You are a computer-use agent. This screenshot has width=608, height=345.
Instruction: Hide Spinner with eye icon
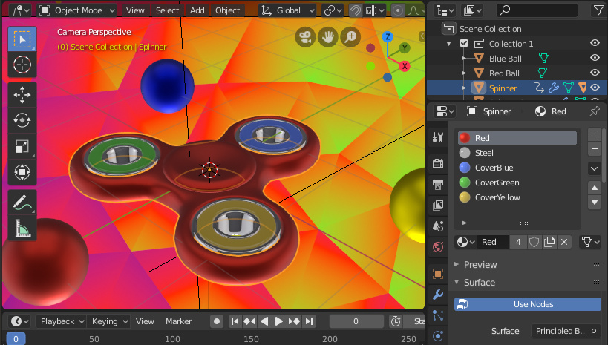(x=595, y=88)
